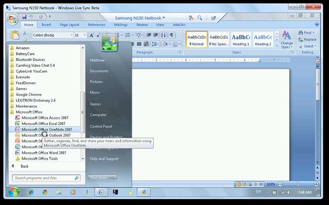Click the Sort icon in Paragraph group
This screenshot has height=205, width=329.
coord(163,35)
